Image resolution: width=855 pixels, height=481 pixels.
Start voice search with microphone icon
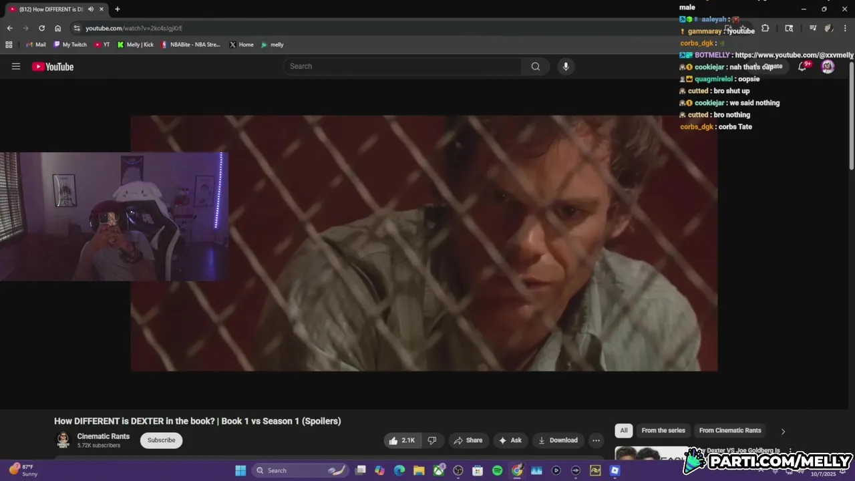pyautogui.click(x=566, y=66)
